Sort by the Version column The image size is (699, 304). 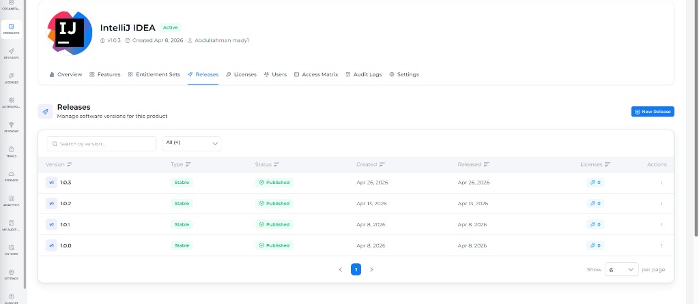59,165
